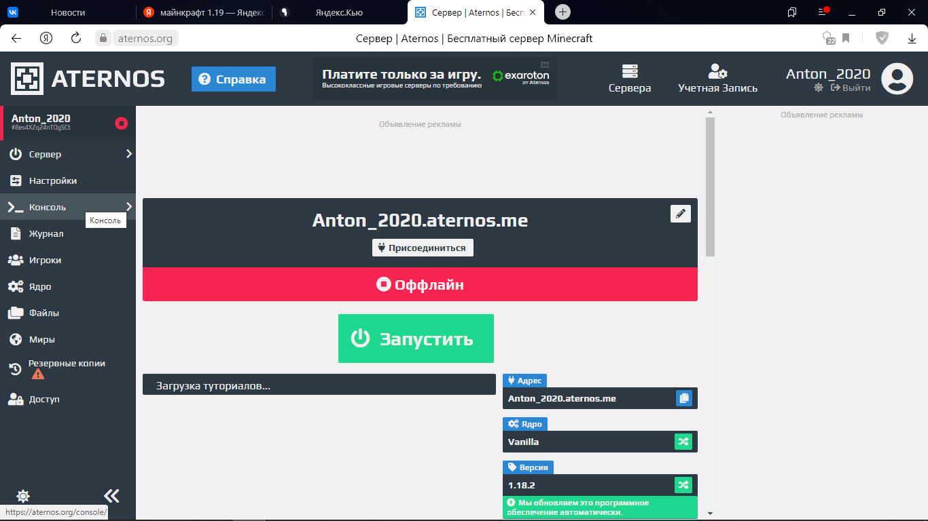
Task: Click the Yandex home button in toolbar
Action: coord(46,39)
